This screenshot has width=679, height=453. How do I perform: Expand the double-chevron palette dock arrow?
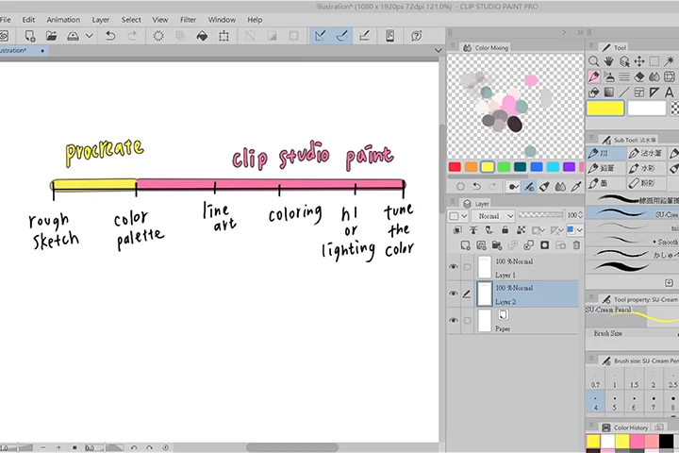[580, 32]
